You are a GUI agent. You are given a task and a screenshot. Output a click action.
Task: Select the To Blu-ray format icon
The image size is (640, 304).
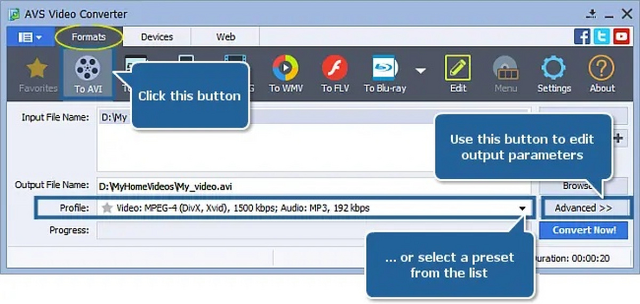pos(385,74)
